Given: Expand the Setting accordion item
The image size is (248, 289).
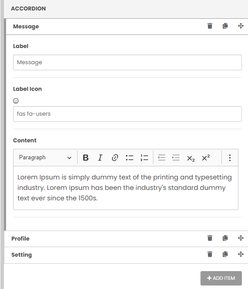Looking at the screenshot, I should 126,255.
